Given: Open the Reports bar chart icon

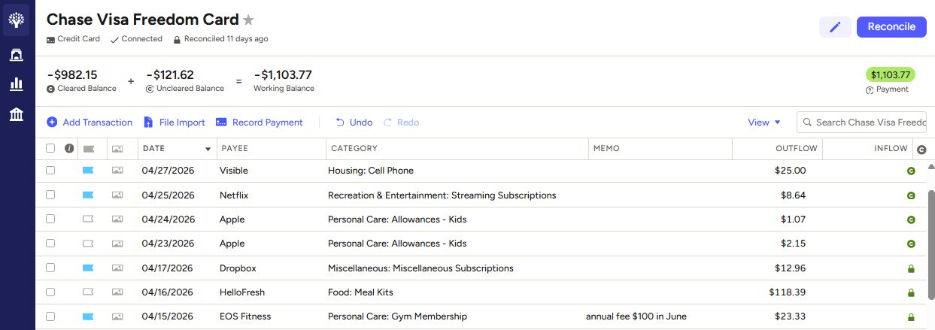Looking at the screenshot, I should 16,84.
